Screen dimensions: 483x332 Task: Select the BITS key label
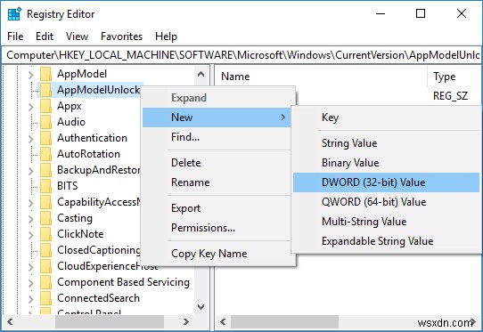click(68, 186)
